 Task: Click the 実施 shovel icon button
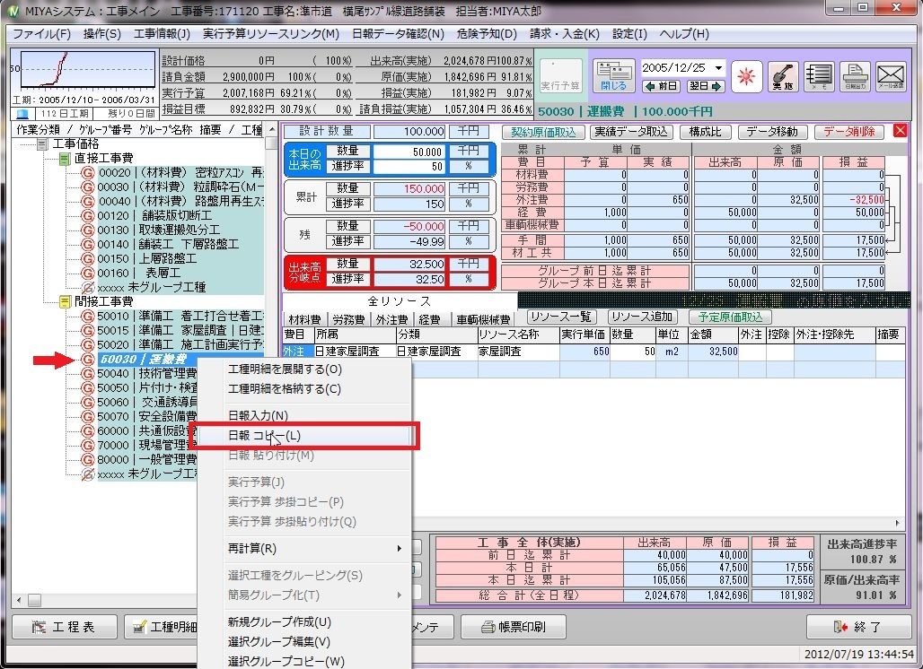tap(783, 76)
